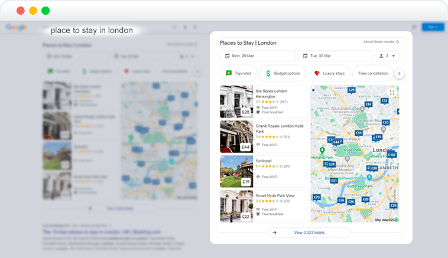Open check-in date Mon, 29 Mar picker
Screen dimensions: 448x258
(258, 56)
